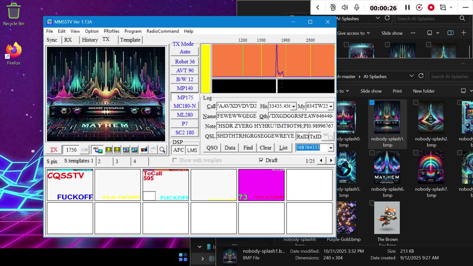Viewport: 473px width, 266px height.
Task: Go to next template page arrow
Action: pyautogui.click(x=331, y=161)
